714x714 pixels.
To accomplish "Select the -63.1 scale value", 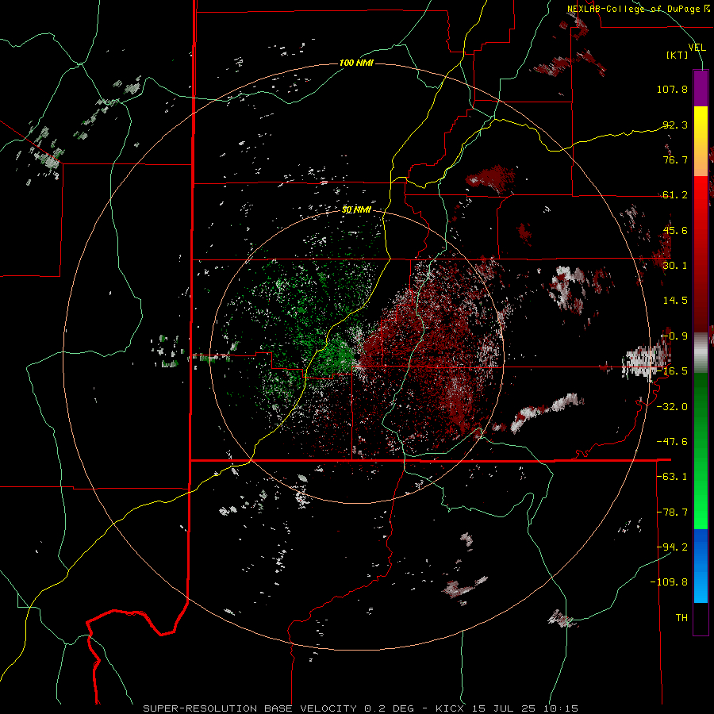I will pyautogui.click(x=672, y=477).
